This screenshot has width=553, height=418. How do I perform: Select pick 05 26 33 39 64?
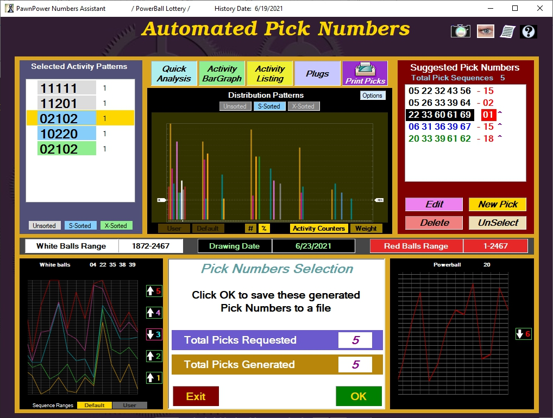(x=439, y=103)
